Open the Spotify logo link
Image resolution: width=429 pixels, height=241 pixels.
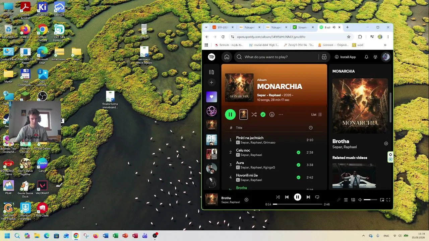(211, 57)
